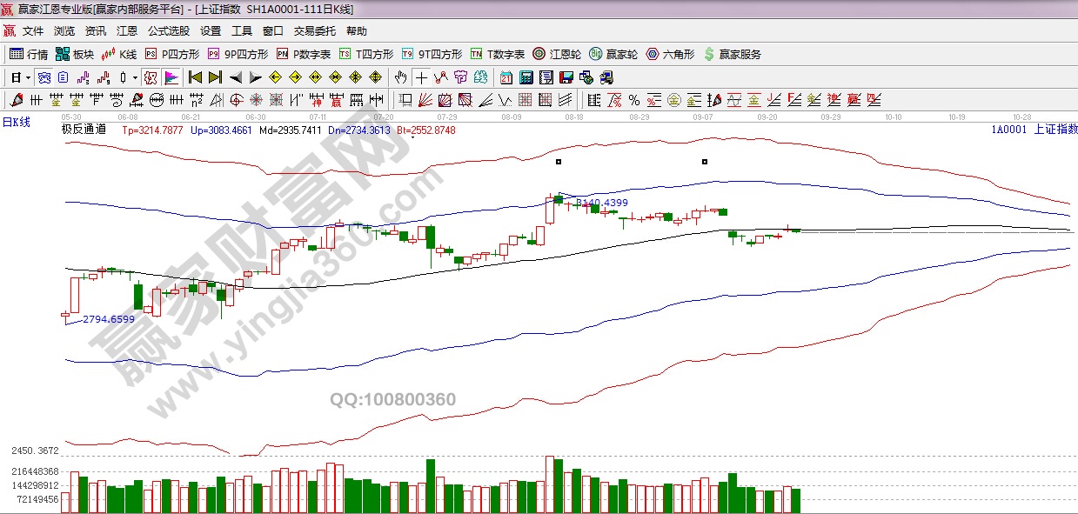The image size is (1078, 514).
Task: Toggle the 权 price adjustment button
Action: tap(150, 77)
